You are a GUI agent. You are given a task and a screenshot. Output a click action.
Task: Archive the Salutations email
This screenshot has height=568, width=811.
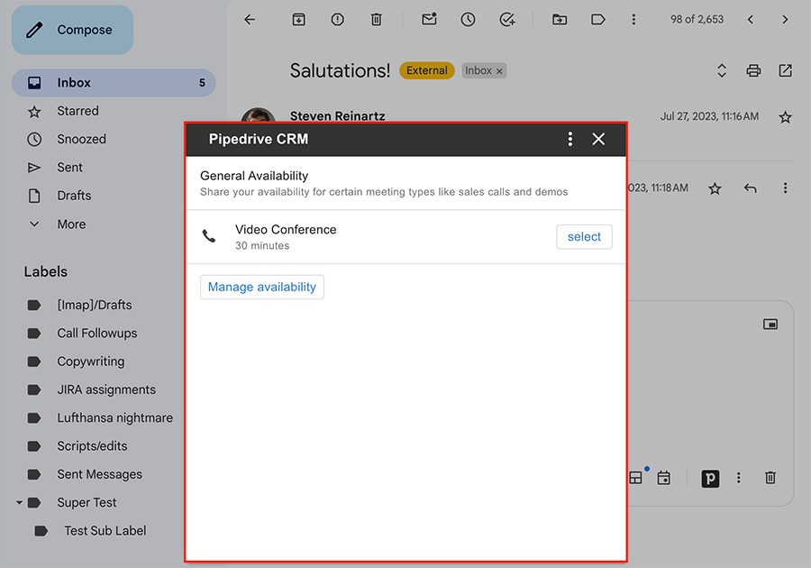click(x=298, y=19)
